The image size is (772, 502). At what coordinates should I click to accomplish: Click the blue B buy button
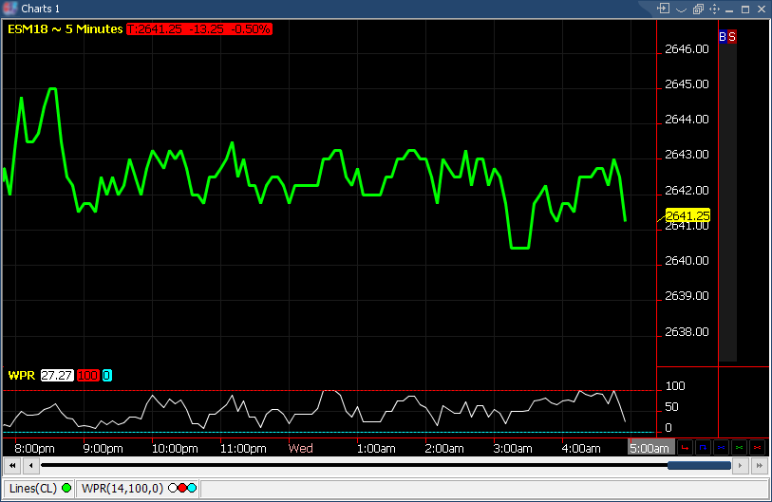click(x=723, y=36)
